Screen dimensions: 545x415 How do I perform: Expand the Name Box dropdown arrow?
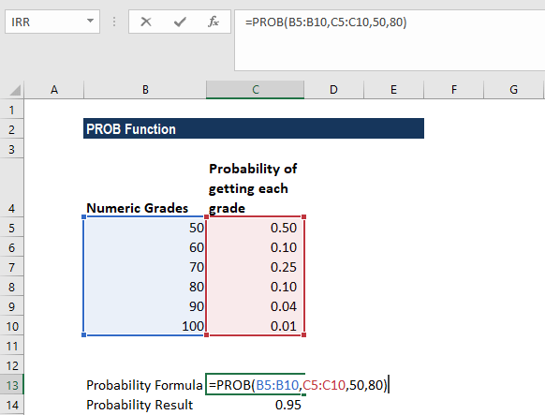click(x=91, y=22)
